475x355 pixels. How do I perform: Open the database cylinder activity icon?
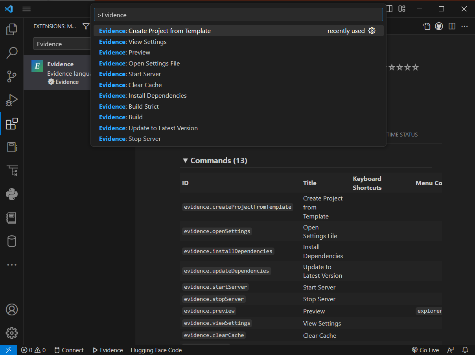[x=12, y=241]
